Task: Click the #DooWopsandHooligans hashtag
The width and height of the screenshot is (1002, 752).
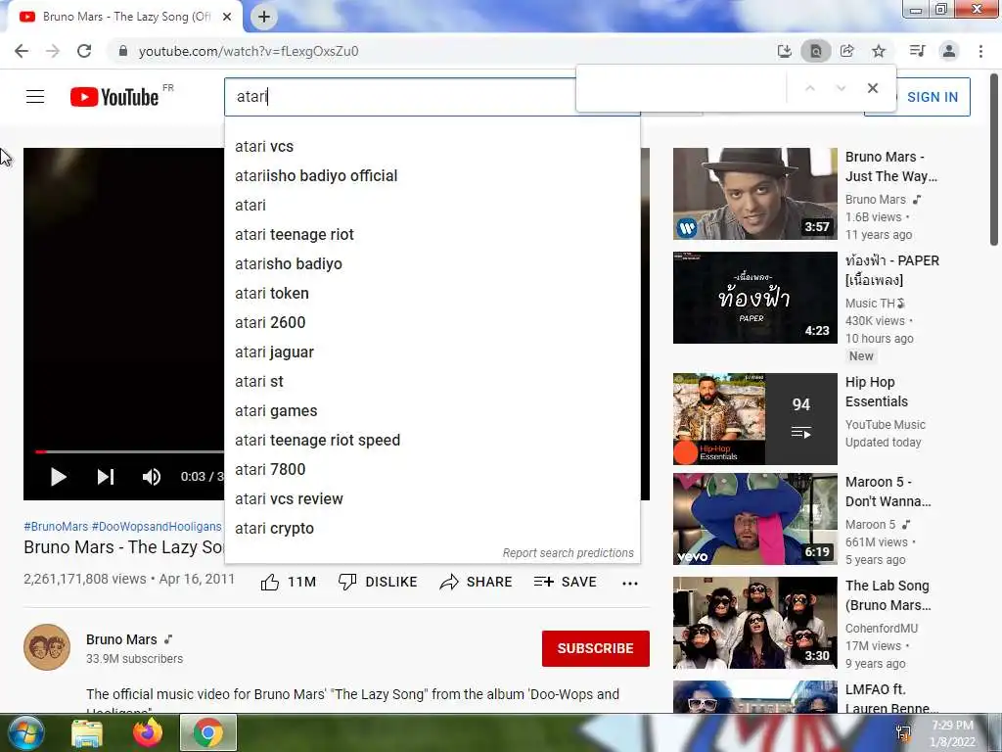Action: pos(157,526)
